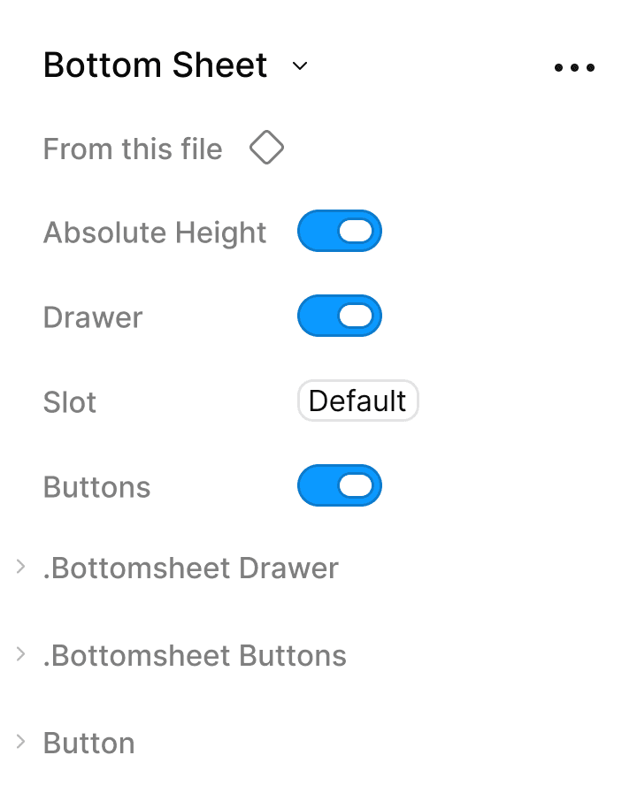Click the diamond component icon
Image resolution: width=637 pixels, height=801 pixels.
[x=266, y=148]
